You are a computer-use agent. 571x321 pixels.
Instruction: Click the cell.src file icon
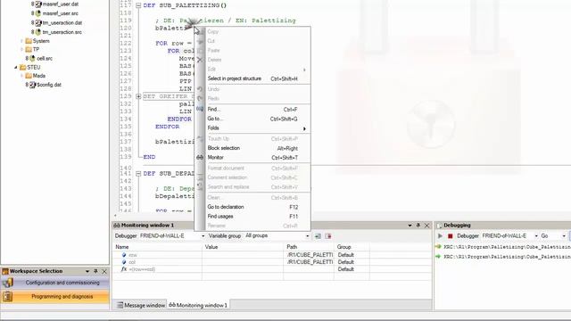32,58
